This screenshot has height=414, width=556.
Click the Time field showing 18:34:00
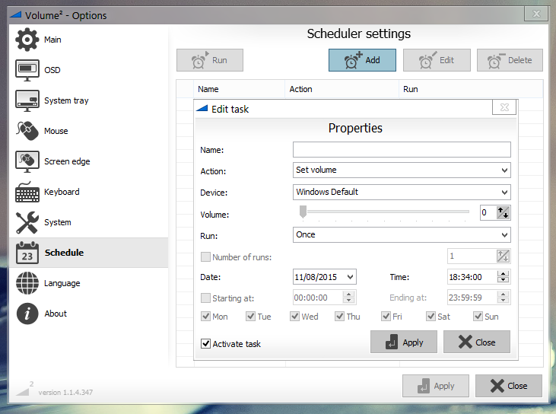click(x=472, y=277)
